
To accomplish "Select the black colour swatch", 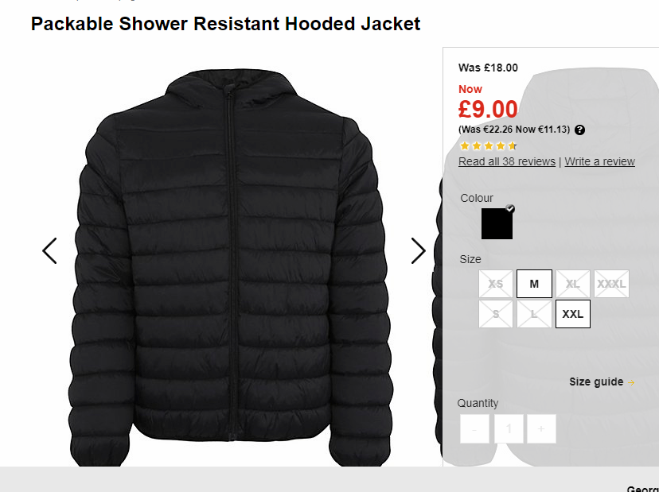I will tap(497, 224).
